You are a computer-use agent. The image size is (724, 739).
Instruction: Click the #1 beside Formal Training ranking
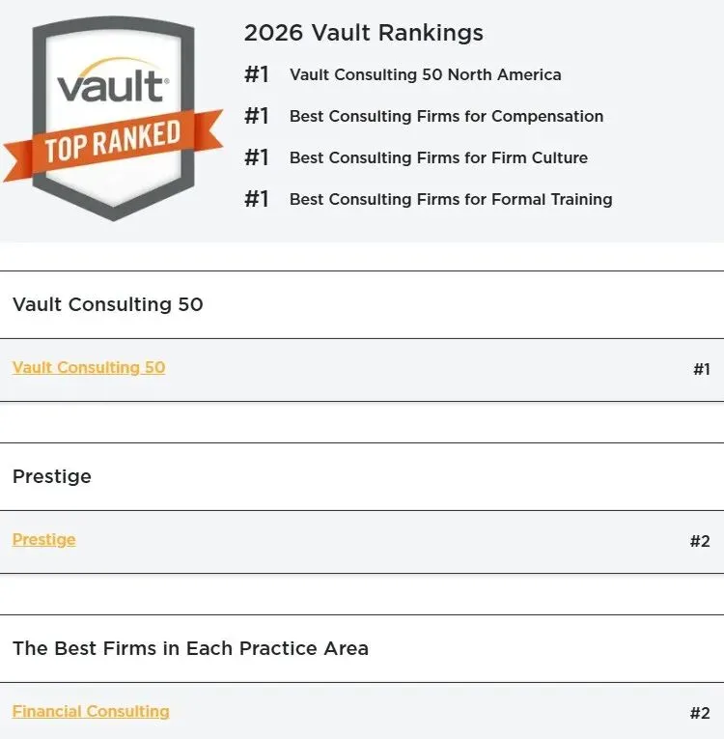[256, 199]
